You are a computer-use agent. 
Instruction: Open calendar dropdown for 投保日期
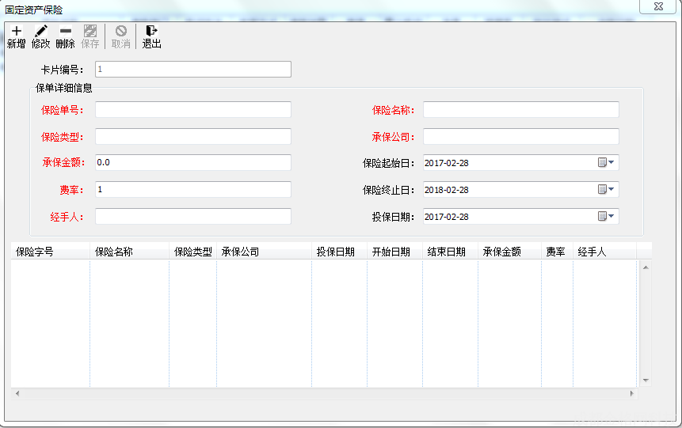click(x=607, y=217)
